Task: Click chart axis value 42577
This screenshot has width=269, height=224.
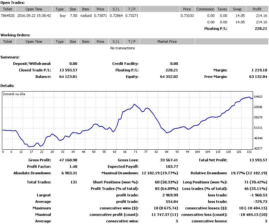Action: [258, 148]
